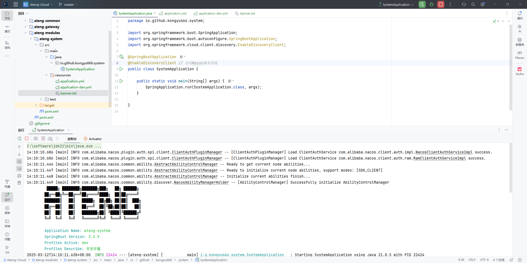The height and width of the screenshot is (263, 527).
Task: Open pom.xml under ateng-system
Action: pyautogui.click(x=51, y=111)
